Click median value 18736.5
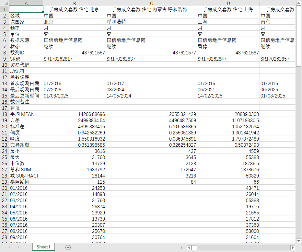 tap(228, 164)
